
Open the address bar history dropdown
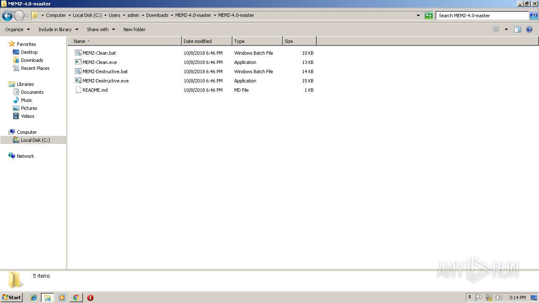click(x=418, y=16)
